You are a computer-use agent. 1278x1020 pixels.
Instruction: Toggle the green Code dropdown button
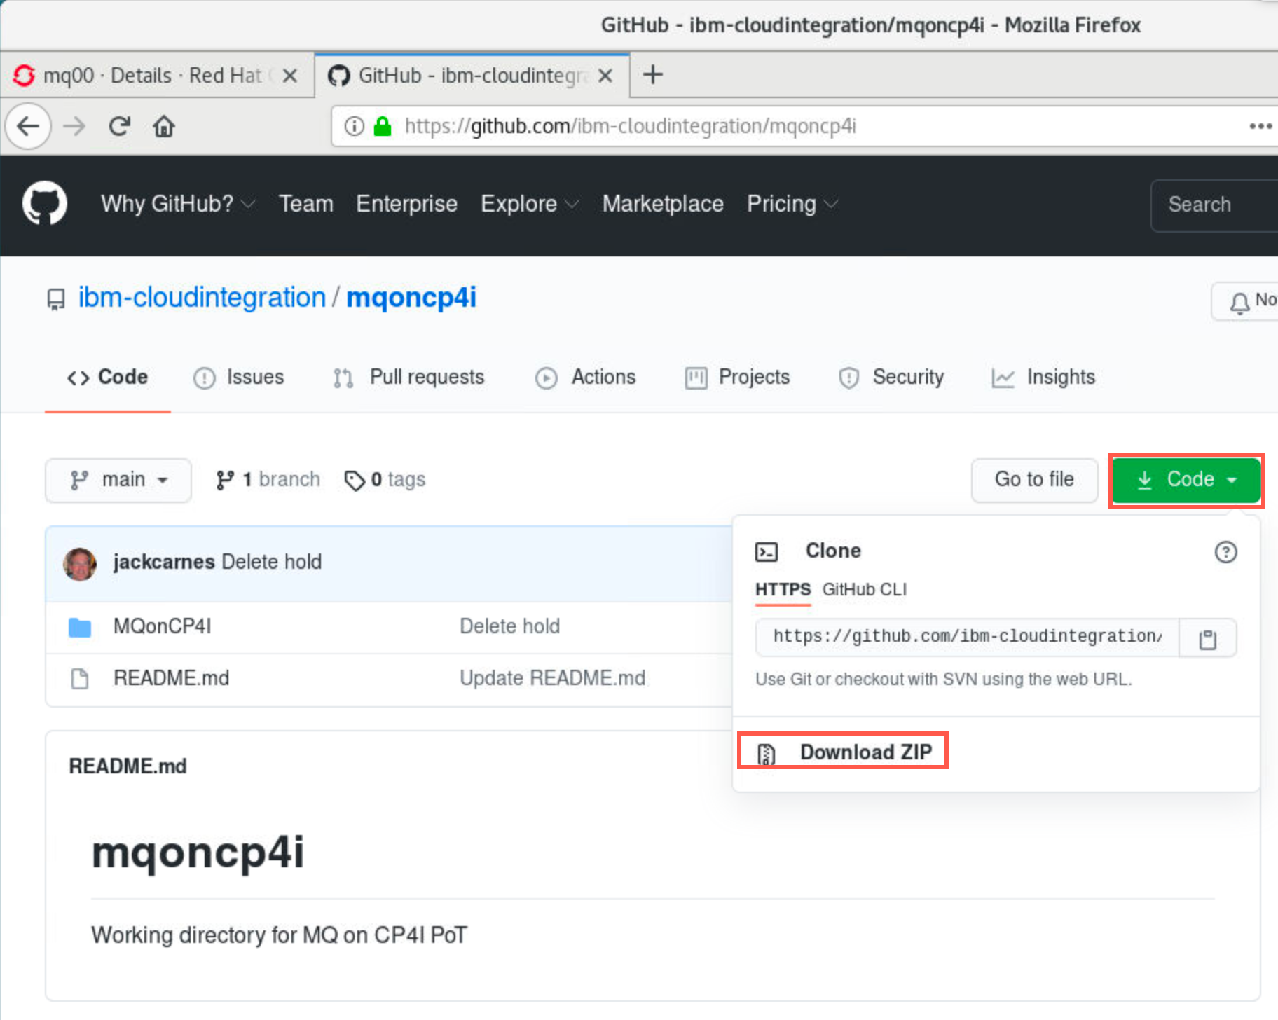[1186, 480]
